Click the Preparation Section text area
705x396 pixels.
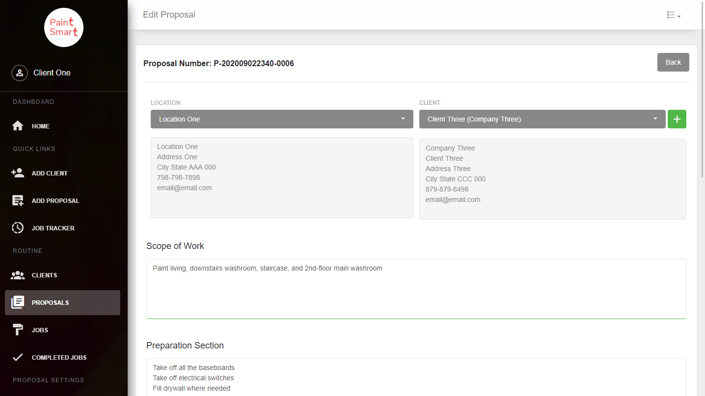(416, 377)
